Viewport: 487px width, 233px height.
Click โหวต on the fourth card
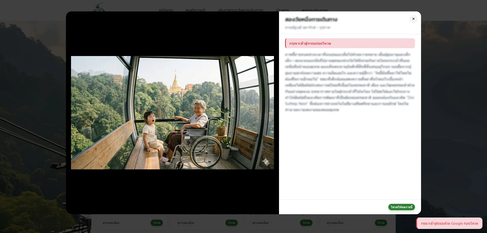(x=381, y=223)
